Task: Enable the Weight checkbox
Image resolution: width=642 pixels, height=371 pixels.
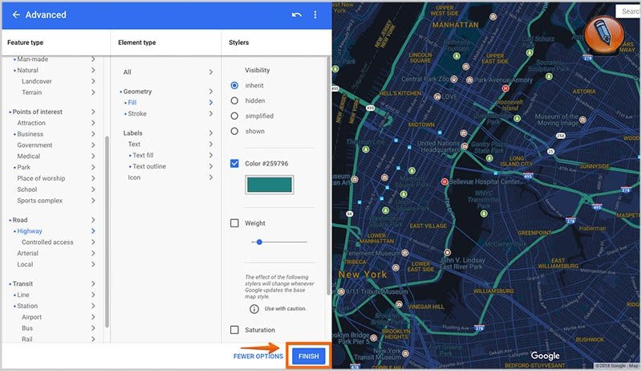Action: [234, 223]
